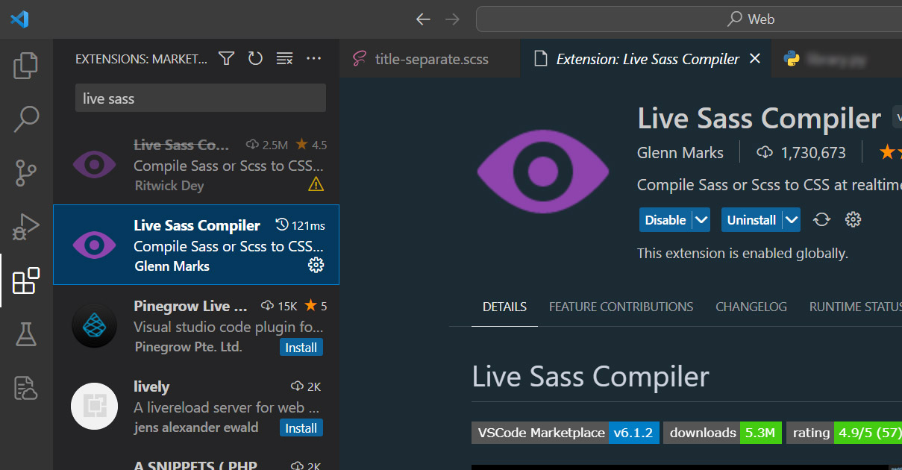This screenshot has width=902, height=470.
Task: Open Source Control view in activity bar
Action: point(26,173)
